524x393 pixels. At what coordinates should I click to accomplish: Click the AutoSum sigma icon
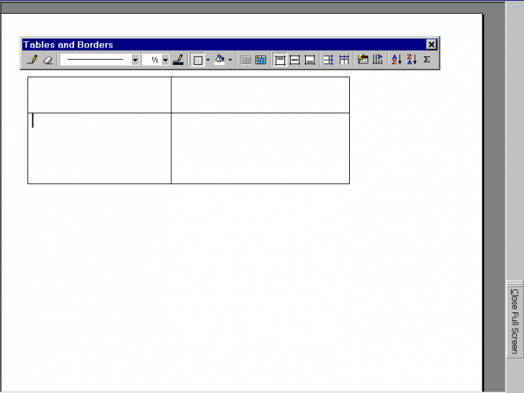tap(427, 60)
